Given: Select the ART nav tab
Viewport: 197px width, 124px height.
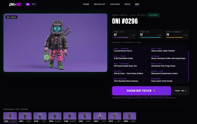Looking at the screenshot, I should click(x=137, y=4).
